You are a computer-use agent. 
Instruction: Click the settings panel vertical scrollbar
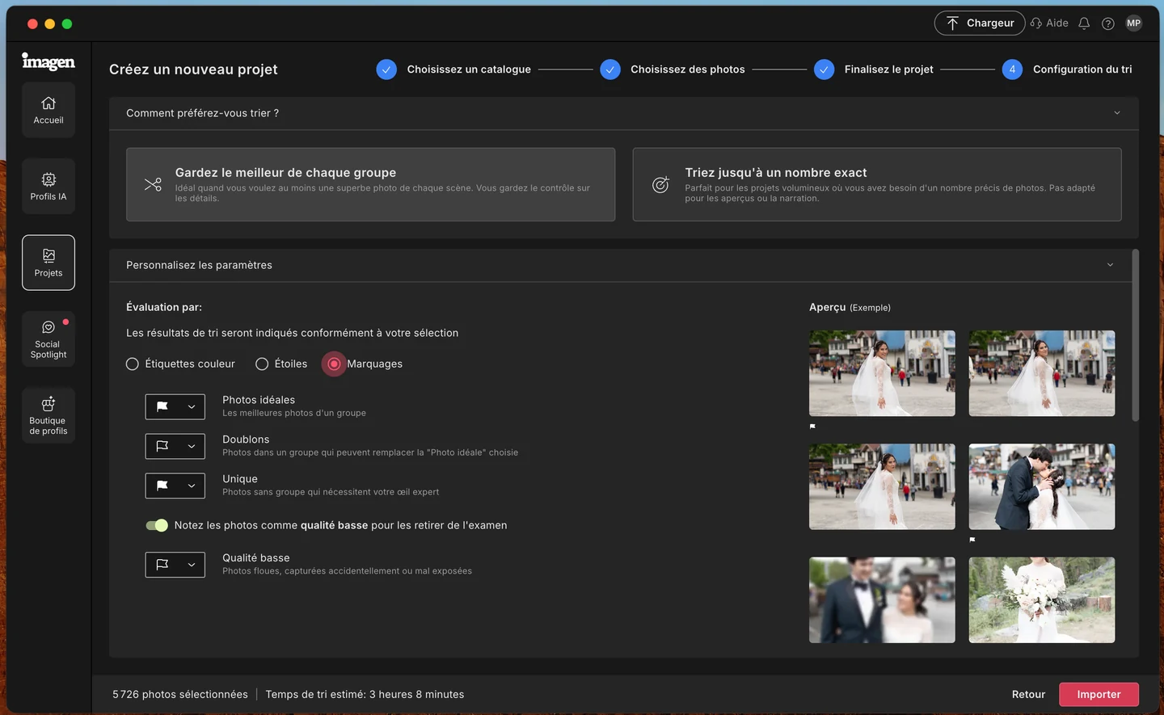pyautogui.click(x=1136, y=335)
